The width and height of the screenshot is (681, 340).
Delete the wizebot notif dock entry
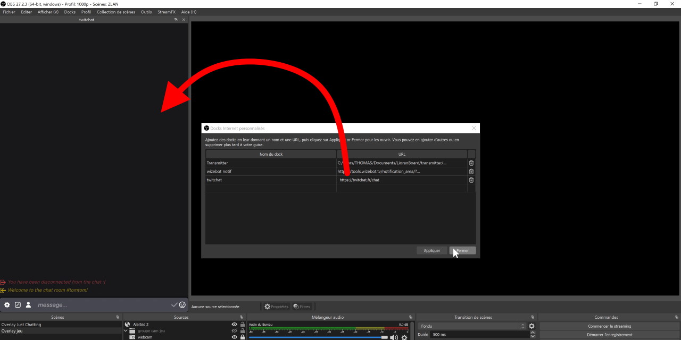[x=471, y=172]
